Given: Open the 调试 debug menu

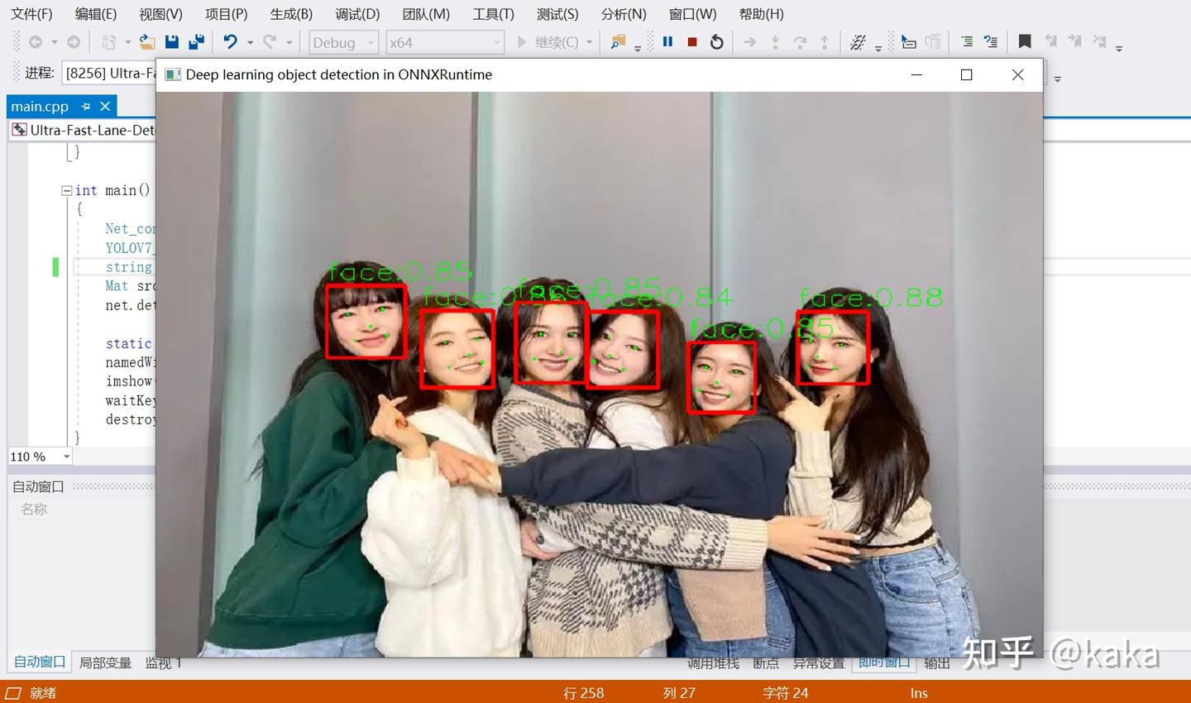Looking at the screenshot, I should pos(356,14).
